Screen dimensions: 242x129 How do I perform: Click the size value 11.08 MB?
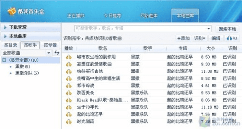point(210,71)
